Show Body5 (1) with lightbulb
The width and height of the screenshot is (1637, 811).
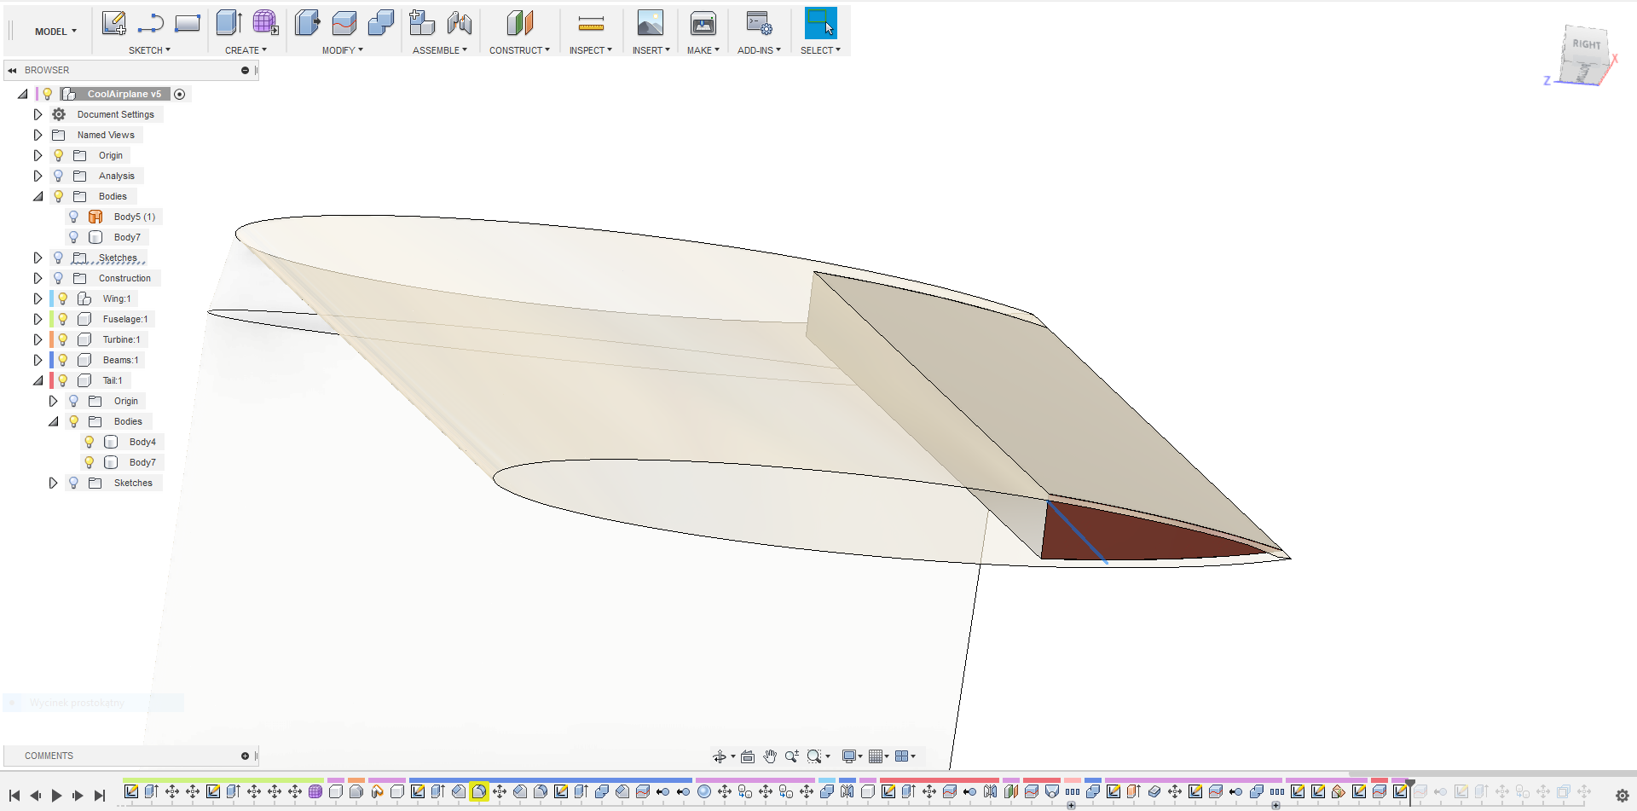(73, 217)
